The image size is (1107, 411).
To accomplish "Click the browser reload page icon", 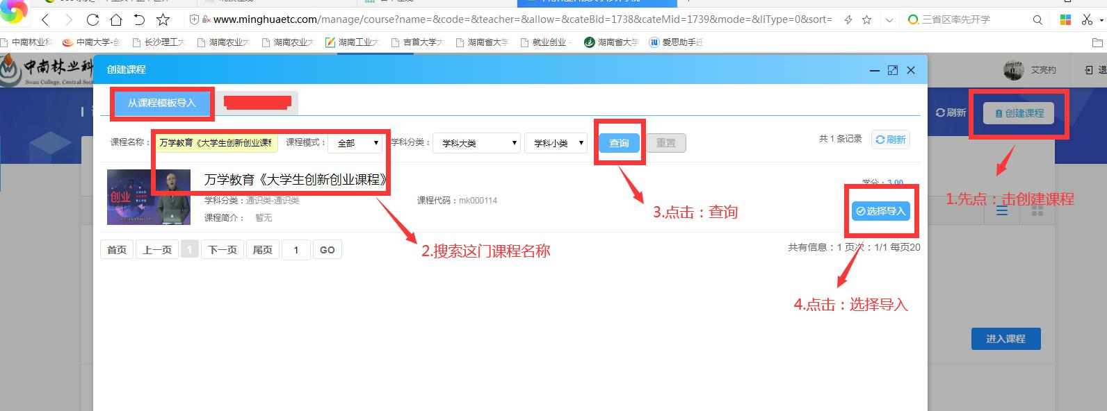I will coord(92,19).
